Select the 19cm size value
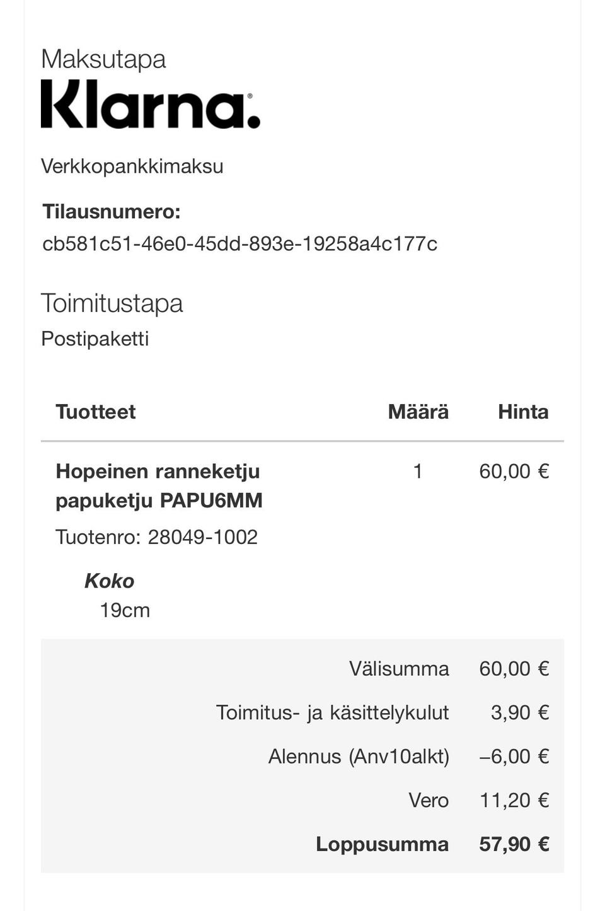Viewport: 605px width, 911px height. point(125,610)
